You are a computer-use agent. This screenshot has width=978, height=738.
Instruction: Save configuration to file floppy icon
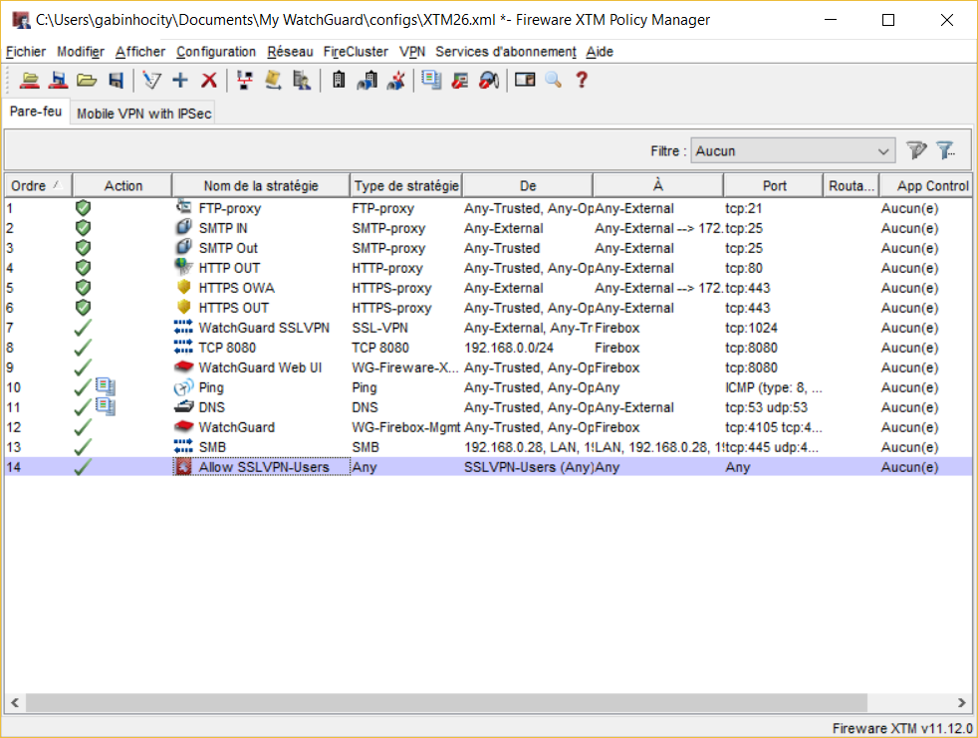(x=116, y=80)
